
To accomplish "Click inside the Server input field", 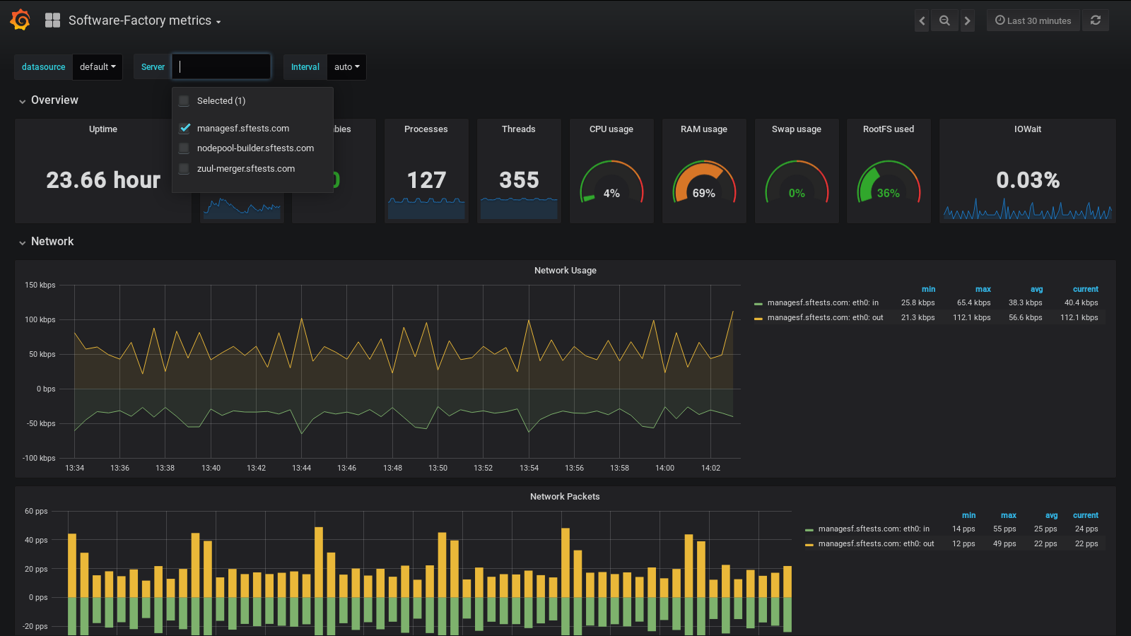I will [x=221, y=66].
